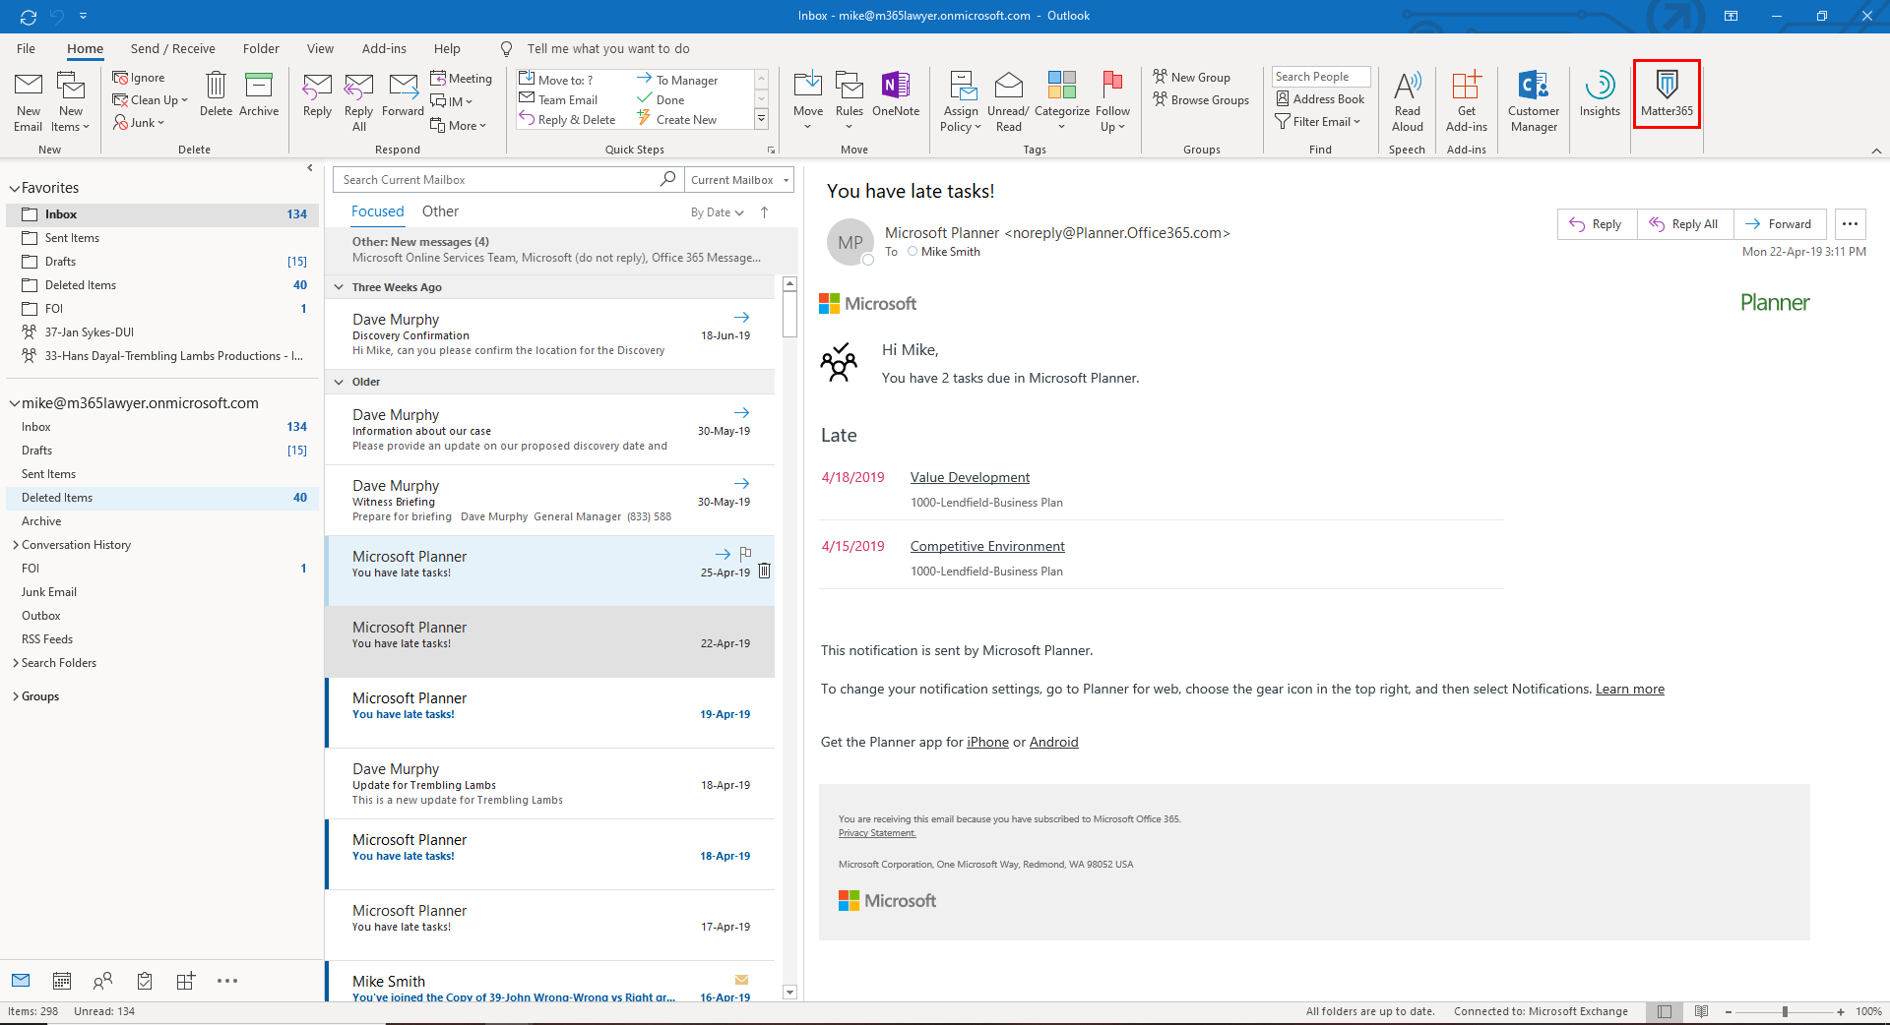This screenshot has height=1025, width=1890.
Task: Click Reply in the reading pane
Action: [1597, 224]
